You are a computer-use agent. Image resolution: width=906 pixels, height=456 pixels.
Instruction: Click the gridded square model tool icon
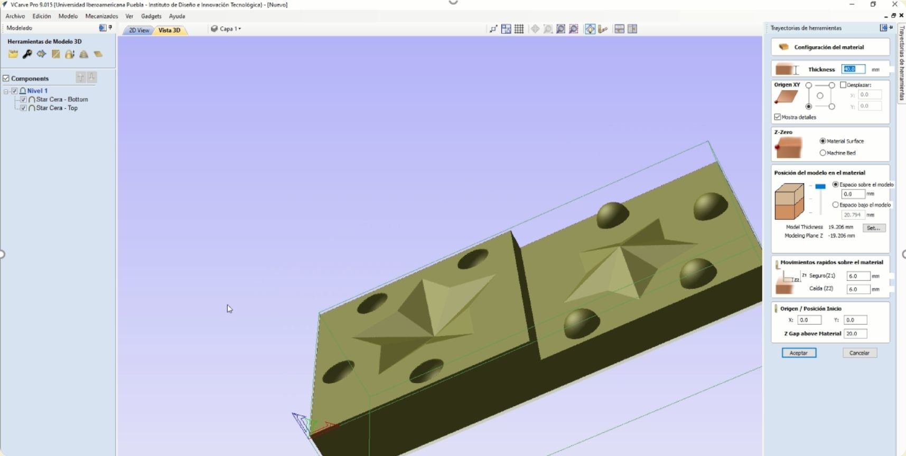point(55,54)
